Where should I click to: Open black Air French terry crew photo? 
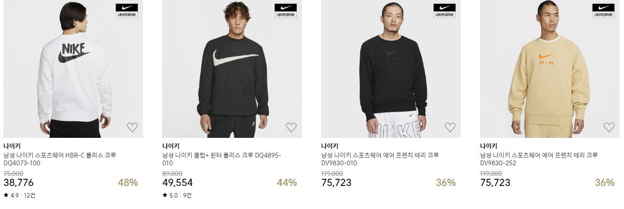coord(391,69)
